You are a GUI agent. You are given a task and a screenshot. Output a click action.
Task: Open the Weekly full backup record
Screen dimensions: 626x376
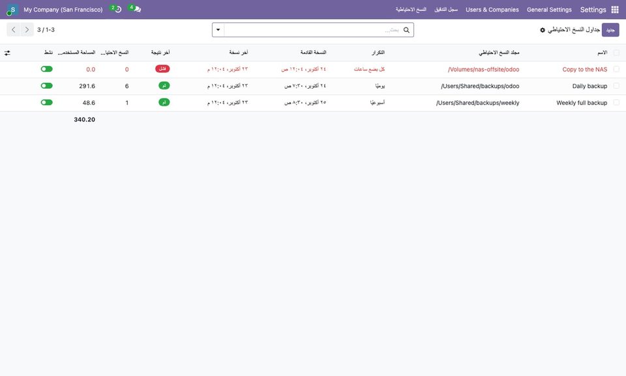point(582,103)
